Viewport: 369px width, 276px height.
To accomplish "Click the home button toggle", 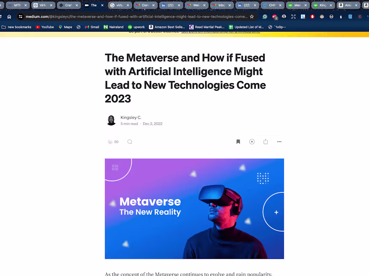I will point(9,16).
